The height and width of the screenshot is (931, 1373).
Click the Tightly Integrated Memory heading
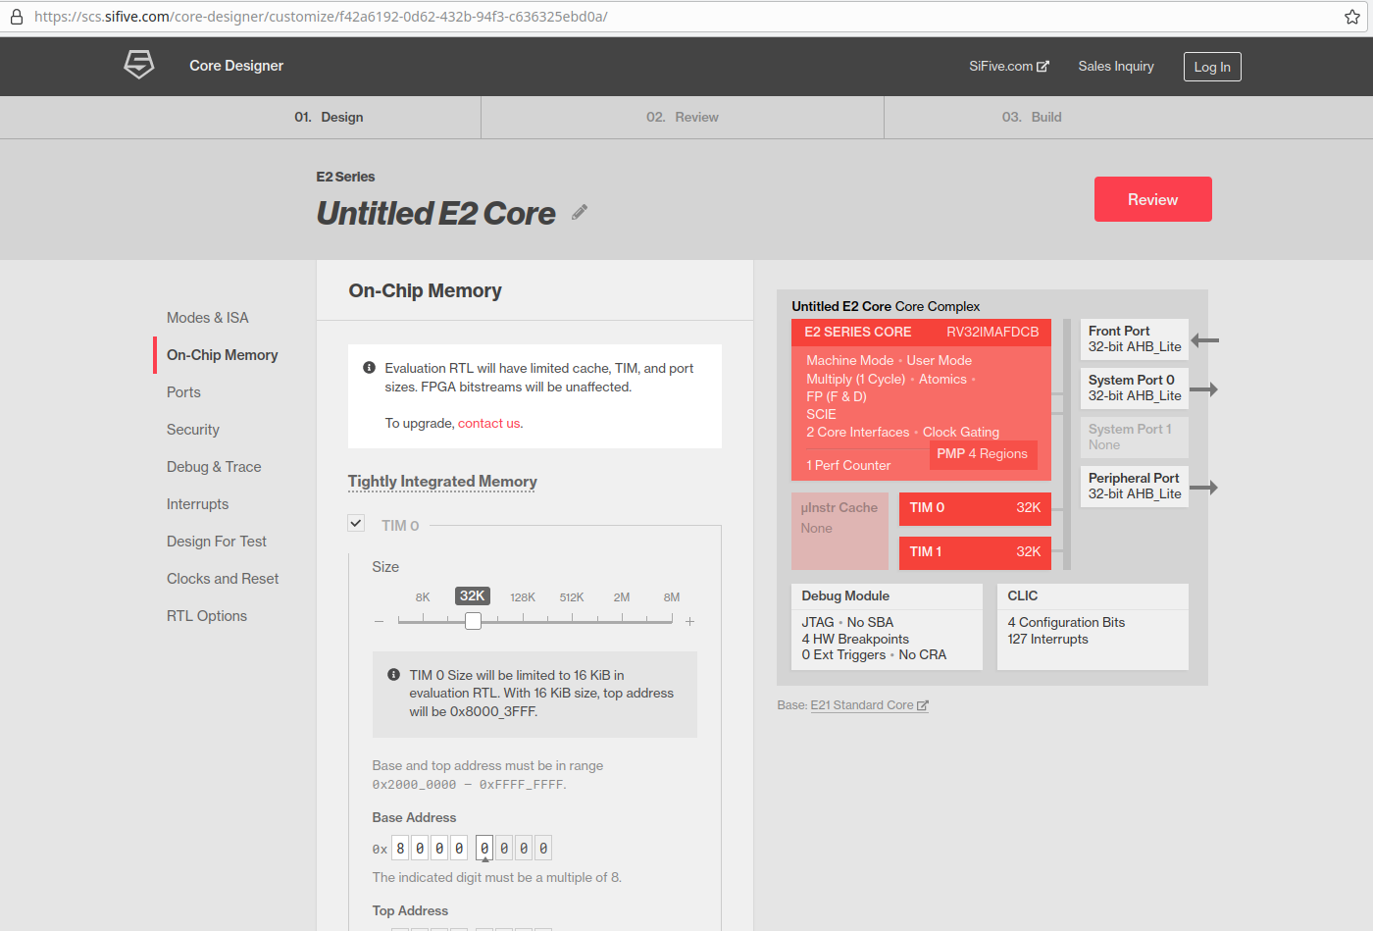pos(442,482)
